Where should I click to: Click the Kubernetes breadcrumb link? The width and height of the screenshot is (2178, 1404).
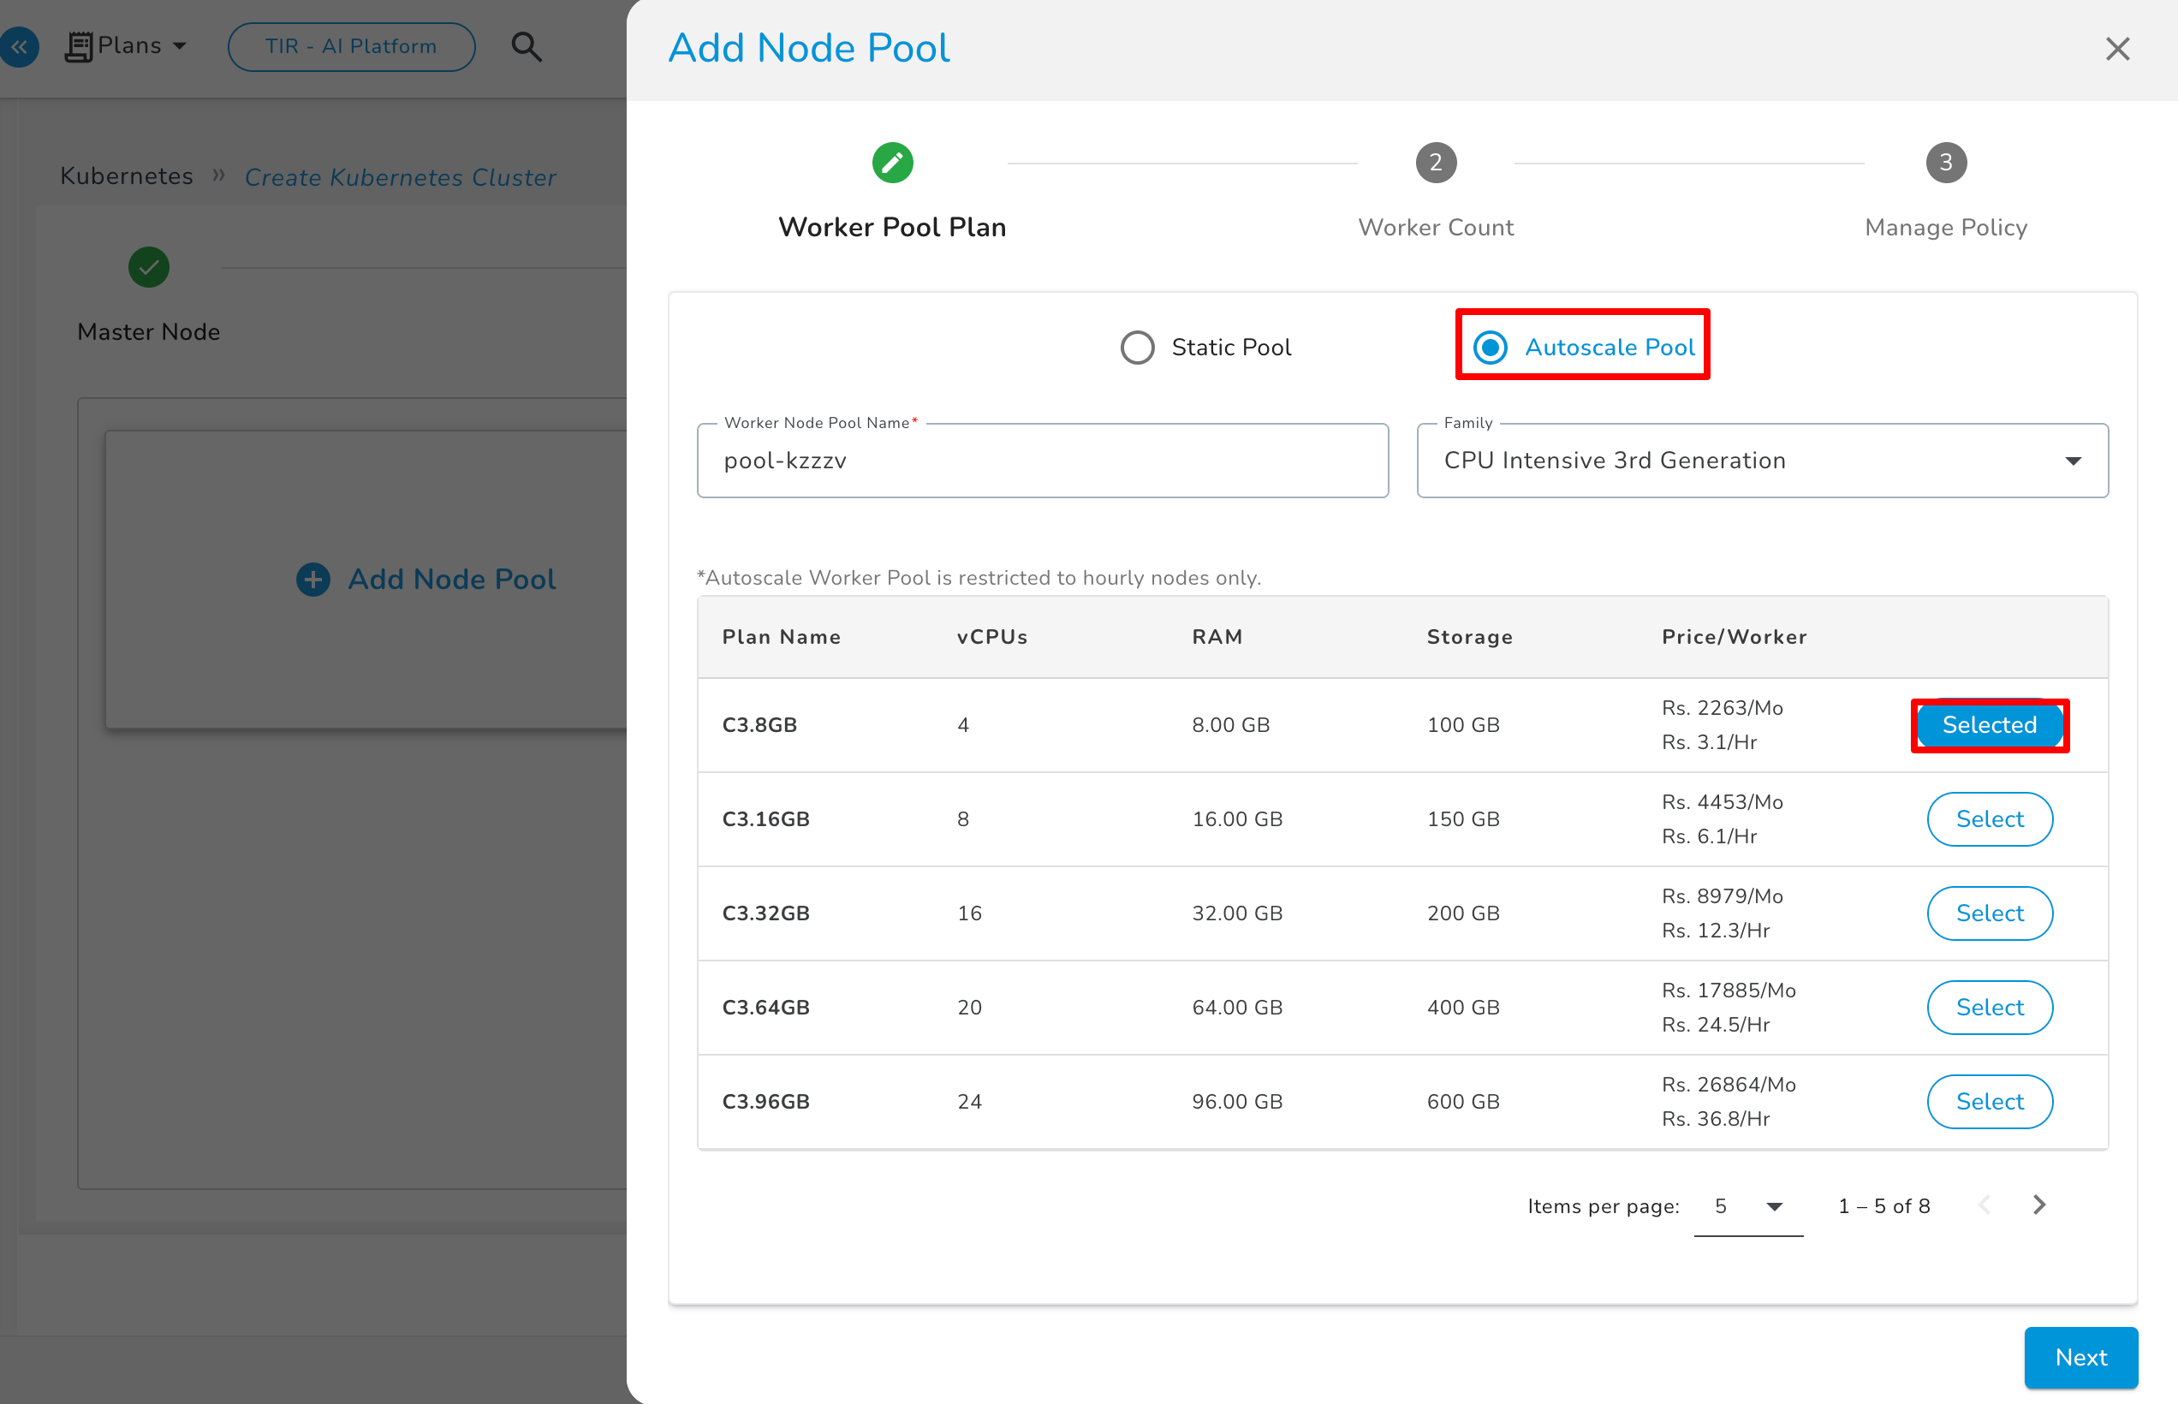click(127, 176)
